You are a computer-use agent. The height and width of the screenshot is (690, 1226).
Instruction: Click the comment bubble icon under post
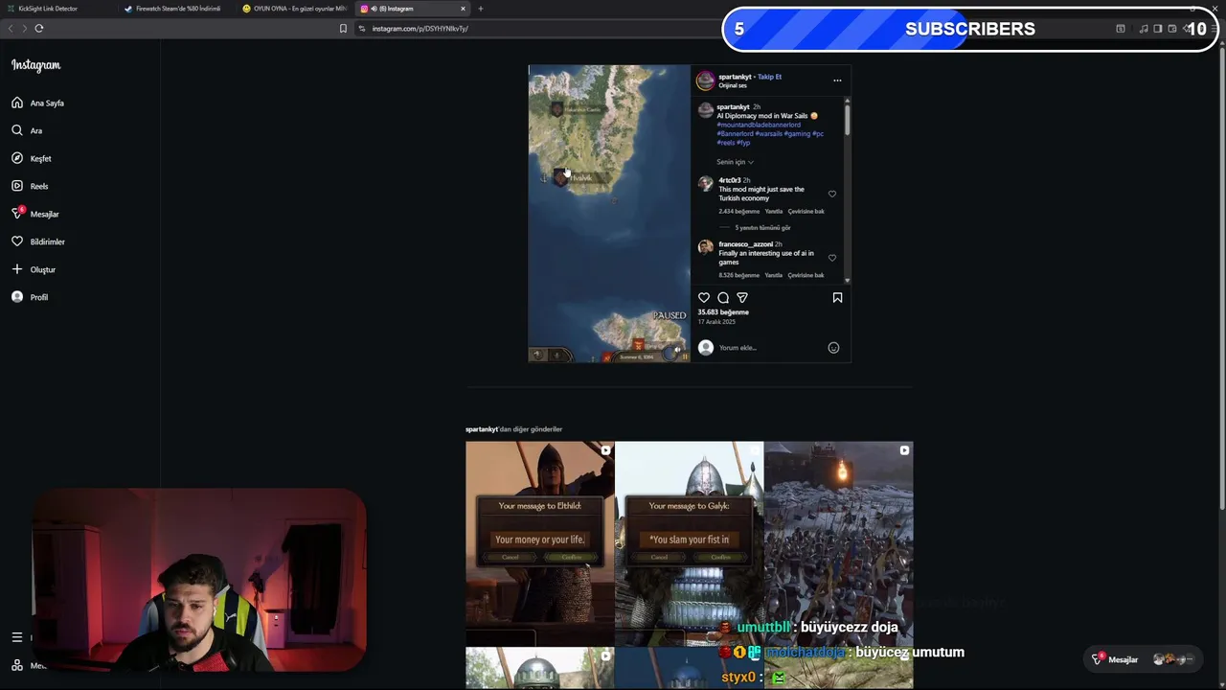[723, 298]
